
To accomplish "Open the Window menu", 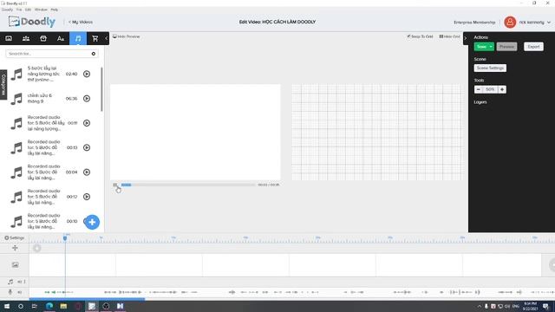I will click(41, 10).
